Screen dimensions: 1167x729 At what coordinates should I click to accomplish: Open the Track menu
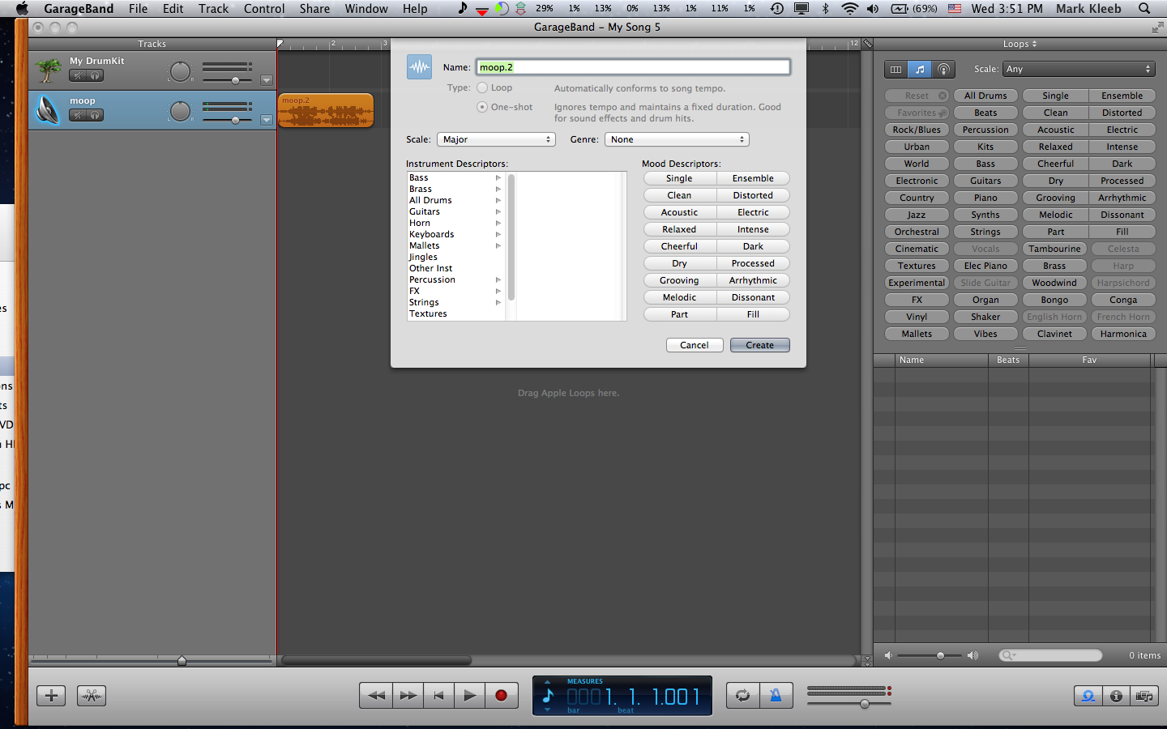click(213, 9)
